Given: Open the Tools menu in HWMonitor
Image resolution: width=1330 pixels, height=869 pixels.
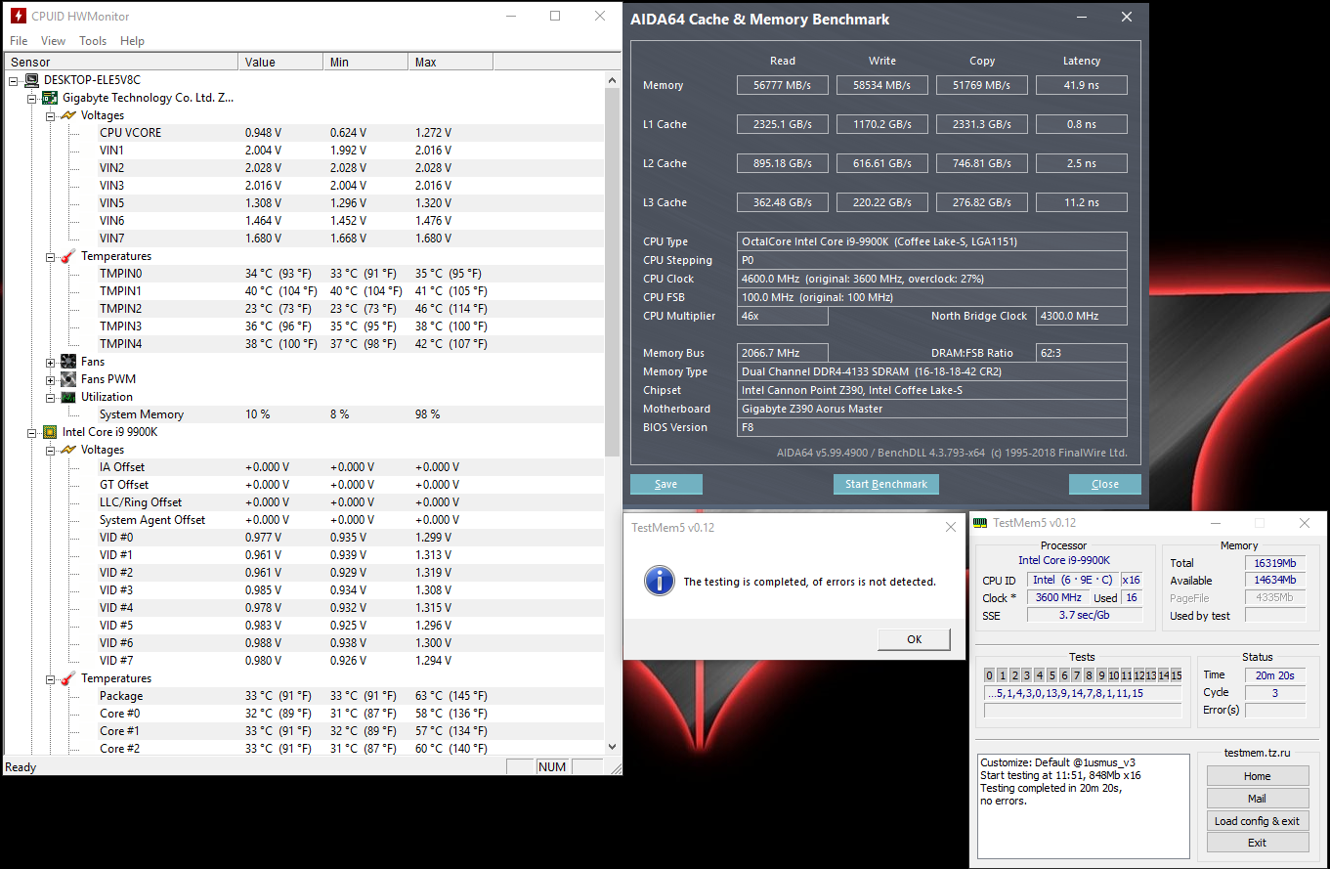Looking at the screenshot, I should pos(93,41).
